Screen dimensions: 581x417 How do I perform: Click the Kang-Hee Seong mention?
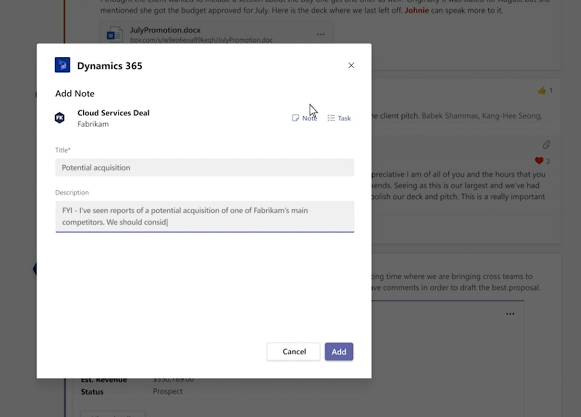tap(512, 116)
